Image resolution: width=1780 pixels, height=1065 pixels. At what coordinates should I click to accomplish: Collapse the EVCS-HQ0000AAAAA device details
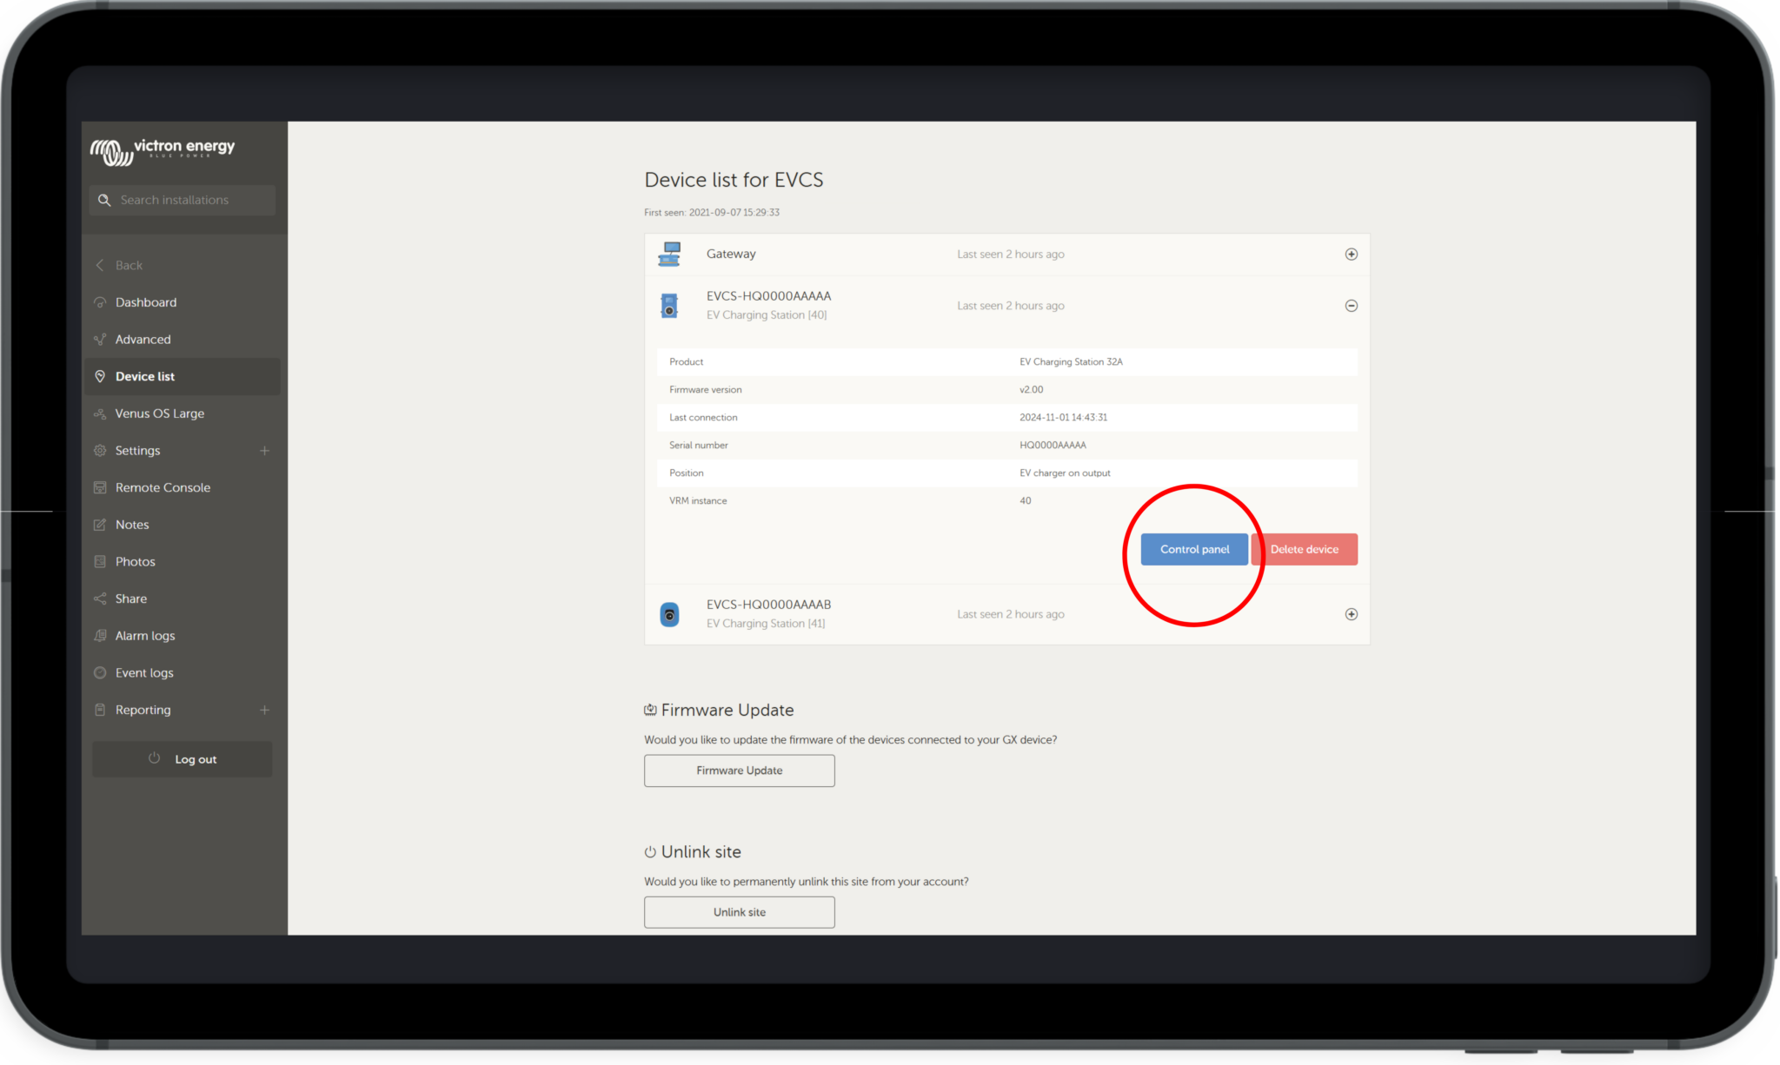1351,306
